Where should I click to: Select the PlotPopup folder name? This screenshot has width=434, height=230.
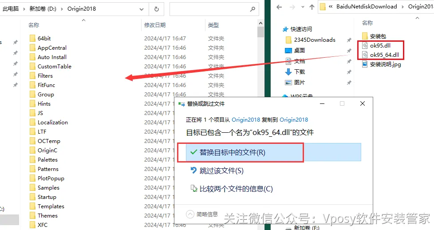[51, 178]
